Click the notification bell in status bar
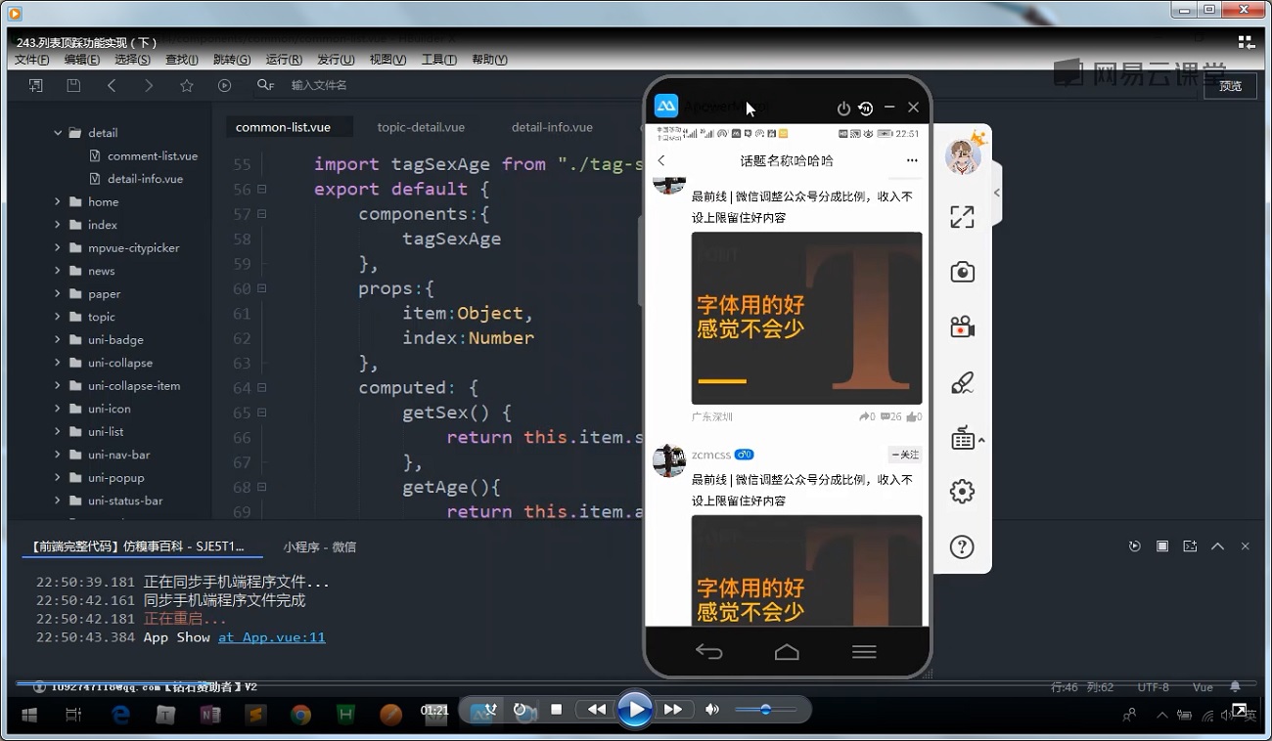The image size is (1272, 741). point(1235,687)
